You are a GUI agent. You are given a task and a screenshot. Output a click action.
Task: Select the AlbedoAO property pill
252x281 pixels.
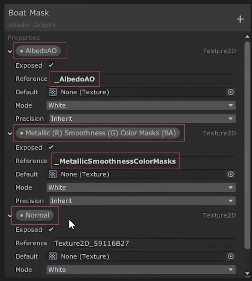[x=38, y=51]
